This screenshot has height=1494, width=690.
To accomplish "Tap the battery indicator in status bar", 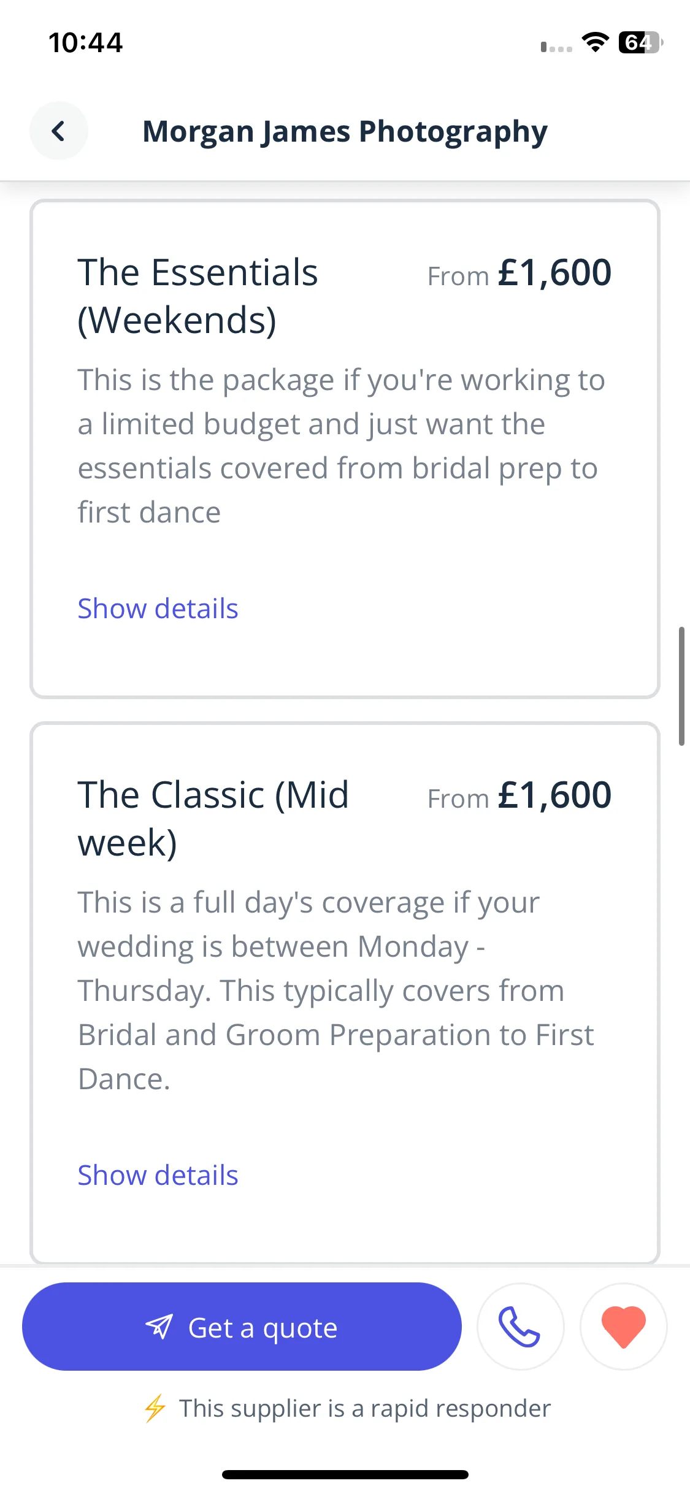I will click(x=641, y=42).
